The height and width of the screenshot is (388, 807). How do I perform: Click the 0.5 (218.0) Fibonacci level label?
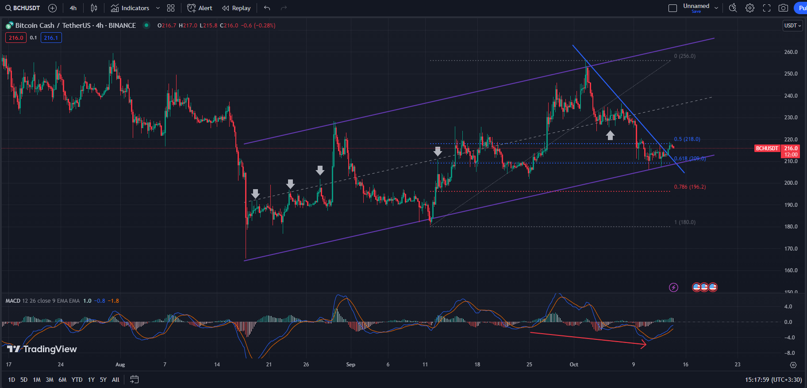pos(687,139)
